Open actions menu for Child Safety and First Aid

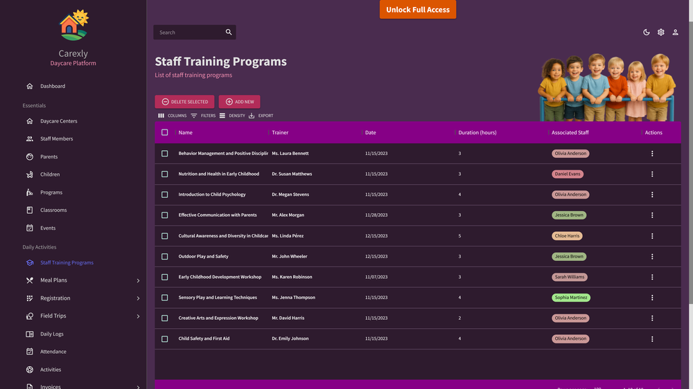pyautogui.click(x=652, y=339)
